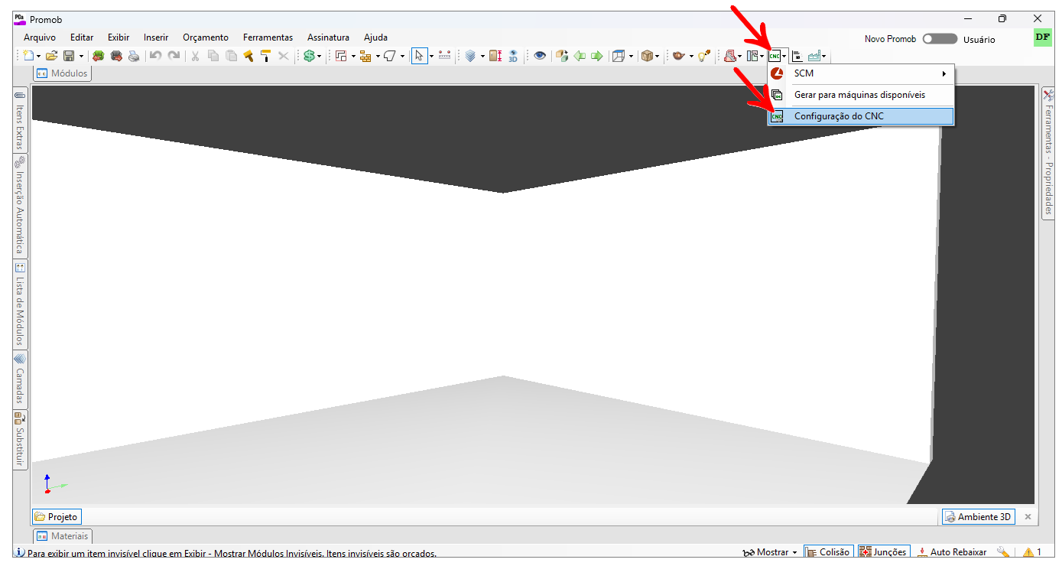The image size is (1062, 566).
Task: Click the wooden box icon
Action: [x=648, y=56]
